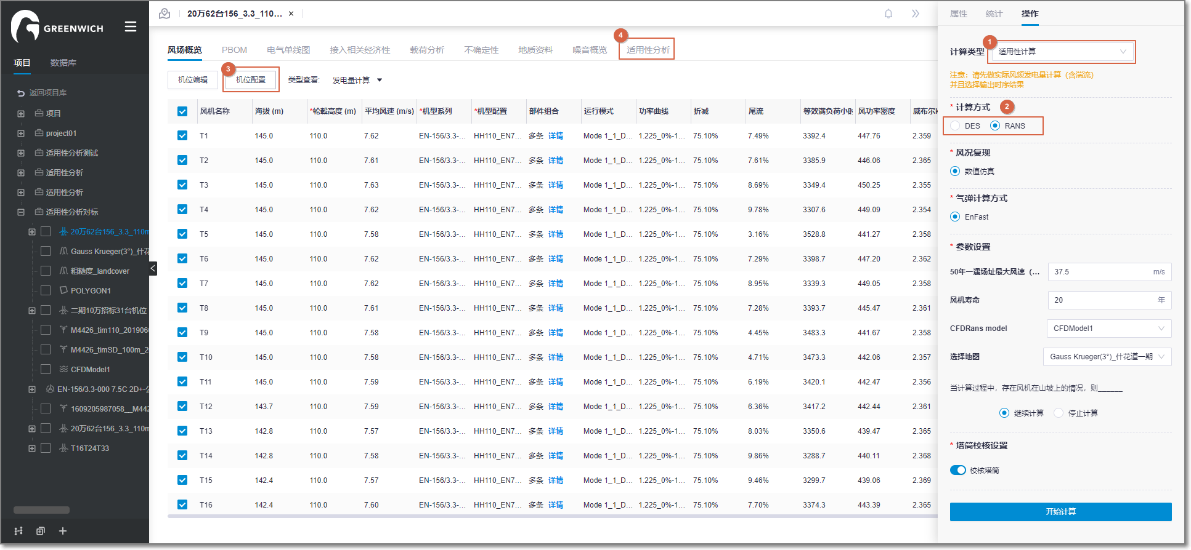Click the copy icon at sidebar bottom
The width and height of the screenshot is (1191, 550).
(x=41, y=531)
